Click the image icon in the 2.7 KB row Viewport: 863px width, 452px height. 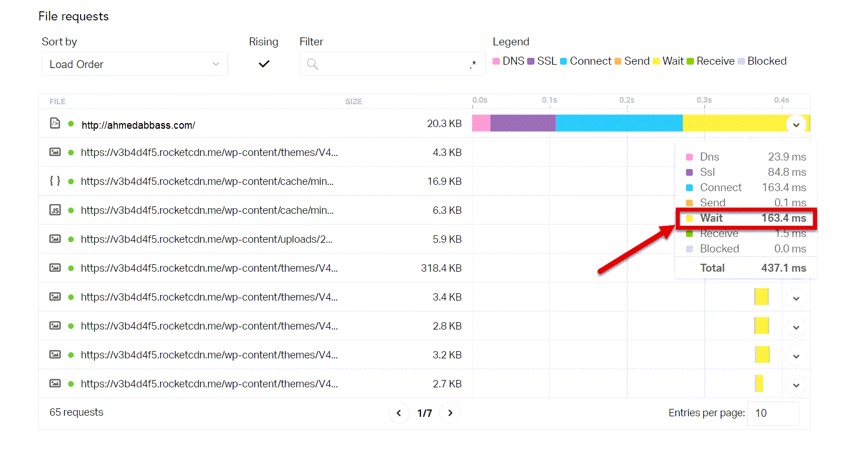[55, 383]
